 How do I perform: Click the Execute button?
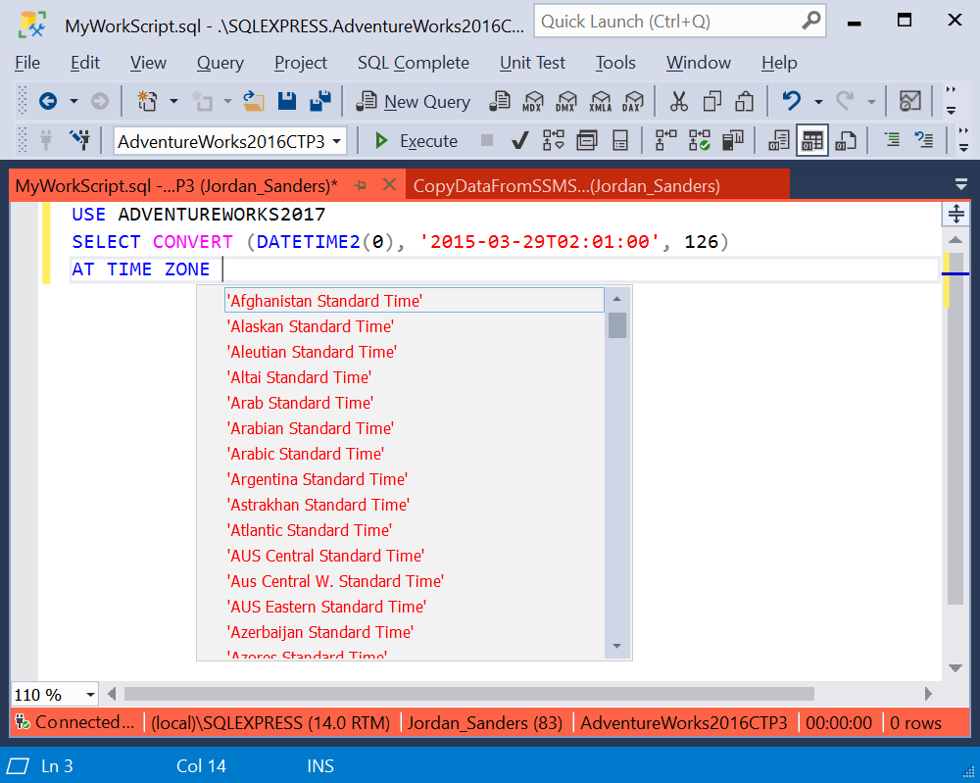point(415,140)
